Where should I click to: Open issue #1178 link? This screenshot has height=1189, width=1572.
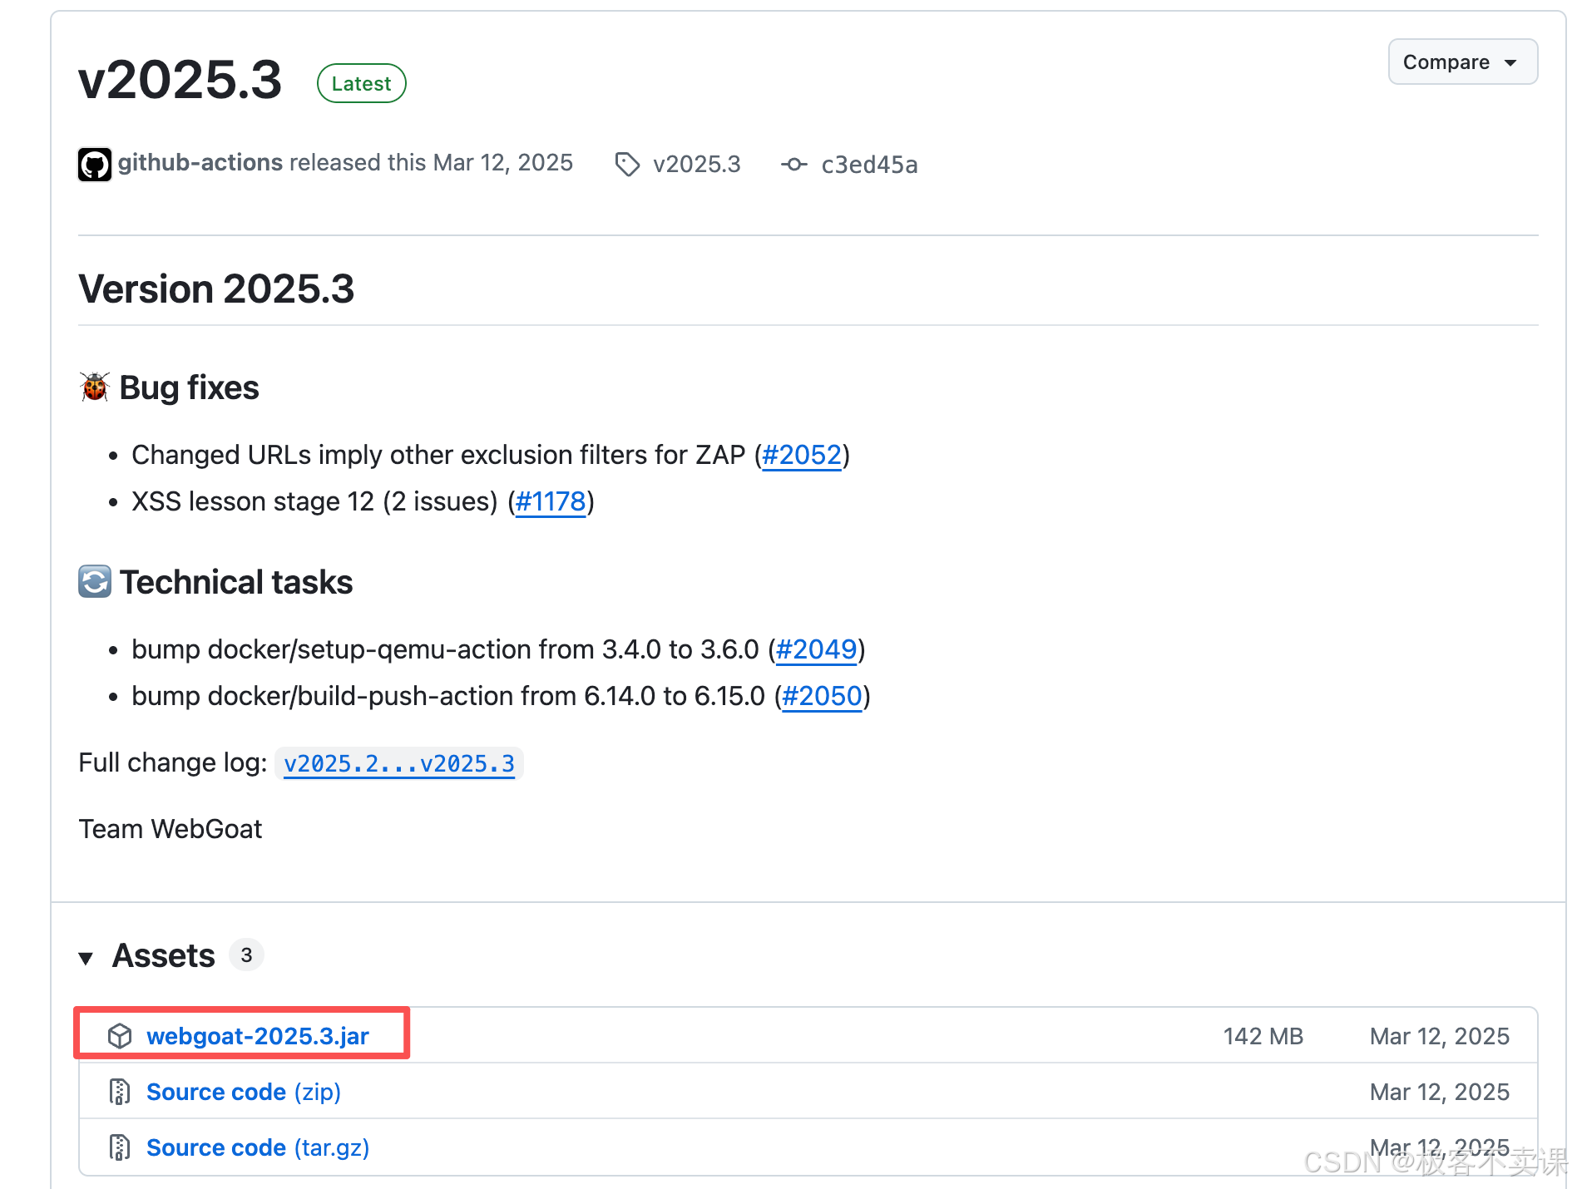tap(551, 501)
